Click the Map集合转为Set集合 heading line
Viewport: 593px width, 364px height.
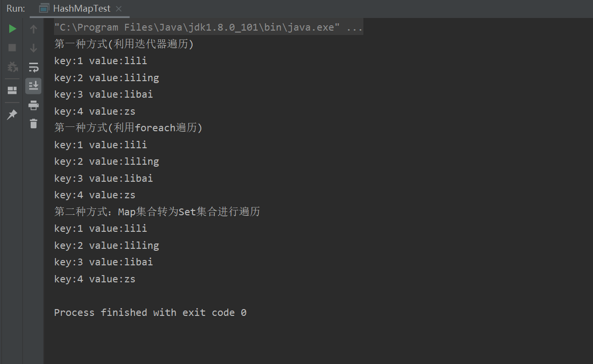[157, 212]
